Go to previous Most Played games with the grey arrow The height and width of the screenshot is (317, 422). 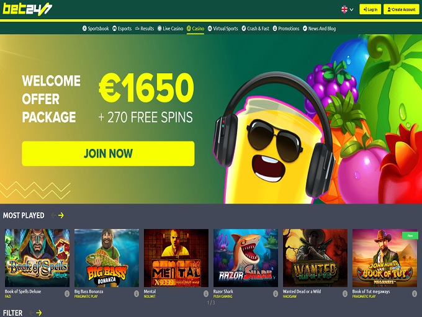(53, 215)
